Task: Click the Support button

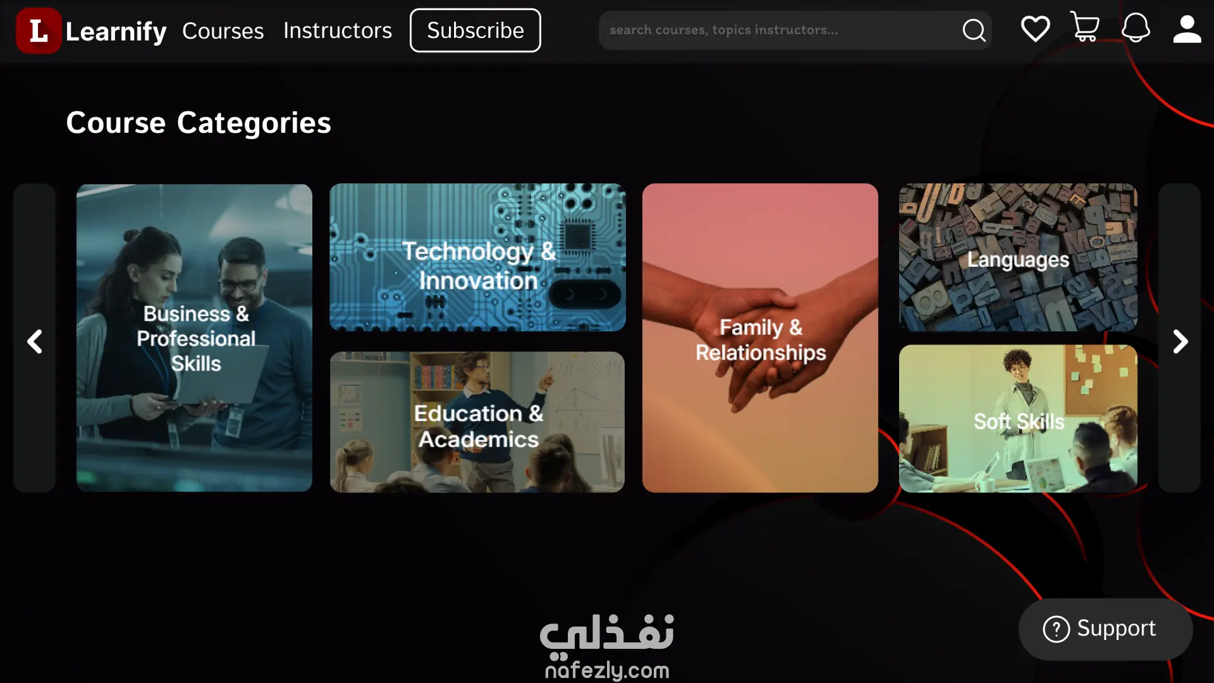Action: pos(1105,629)
